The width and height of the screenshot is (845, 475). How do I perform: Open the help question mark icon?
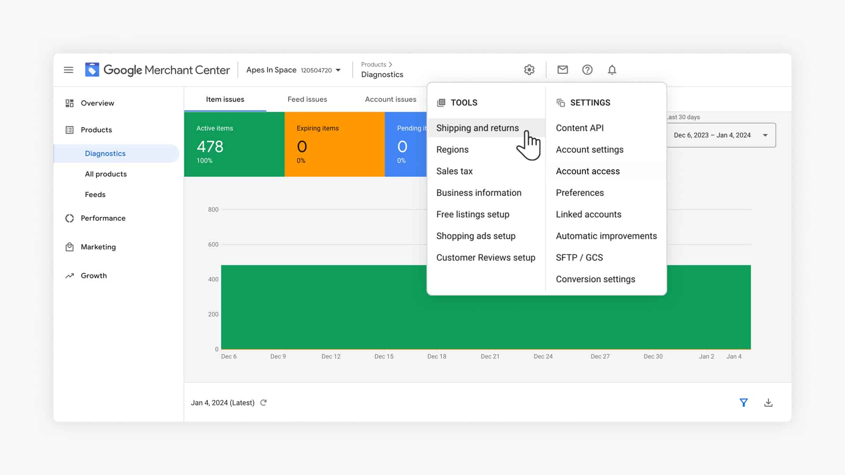coord(587,69)
